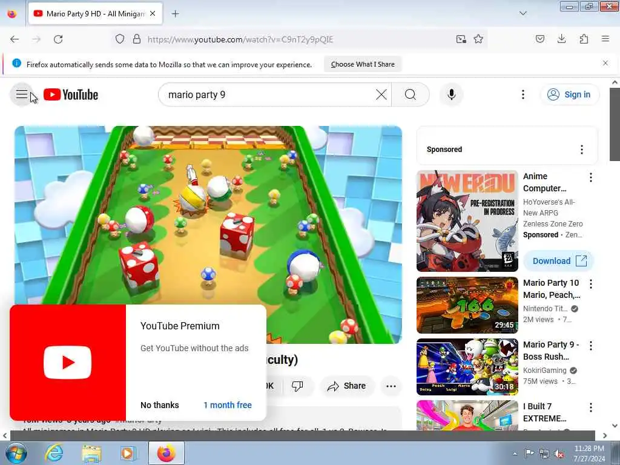This screenshot has height=465, width=620.
Task: Expand the list all tabs chevron
Action: [x=523, y=13]
